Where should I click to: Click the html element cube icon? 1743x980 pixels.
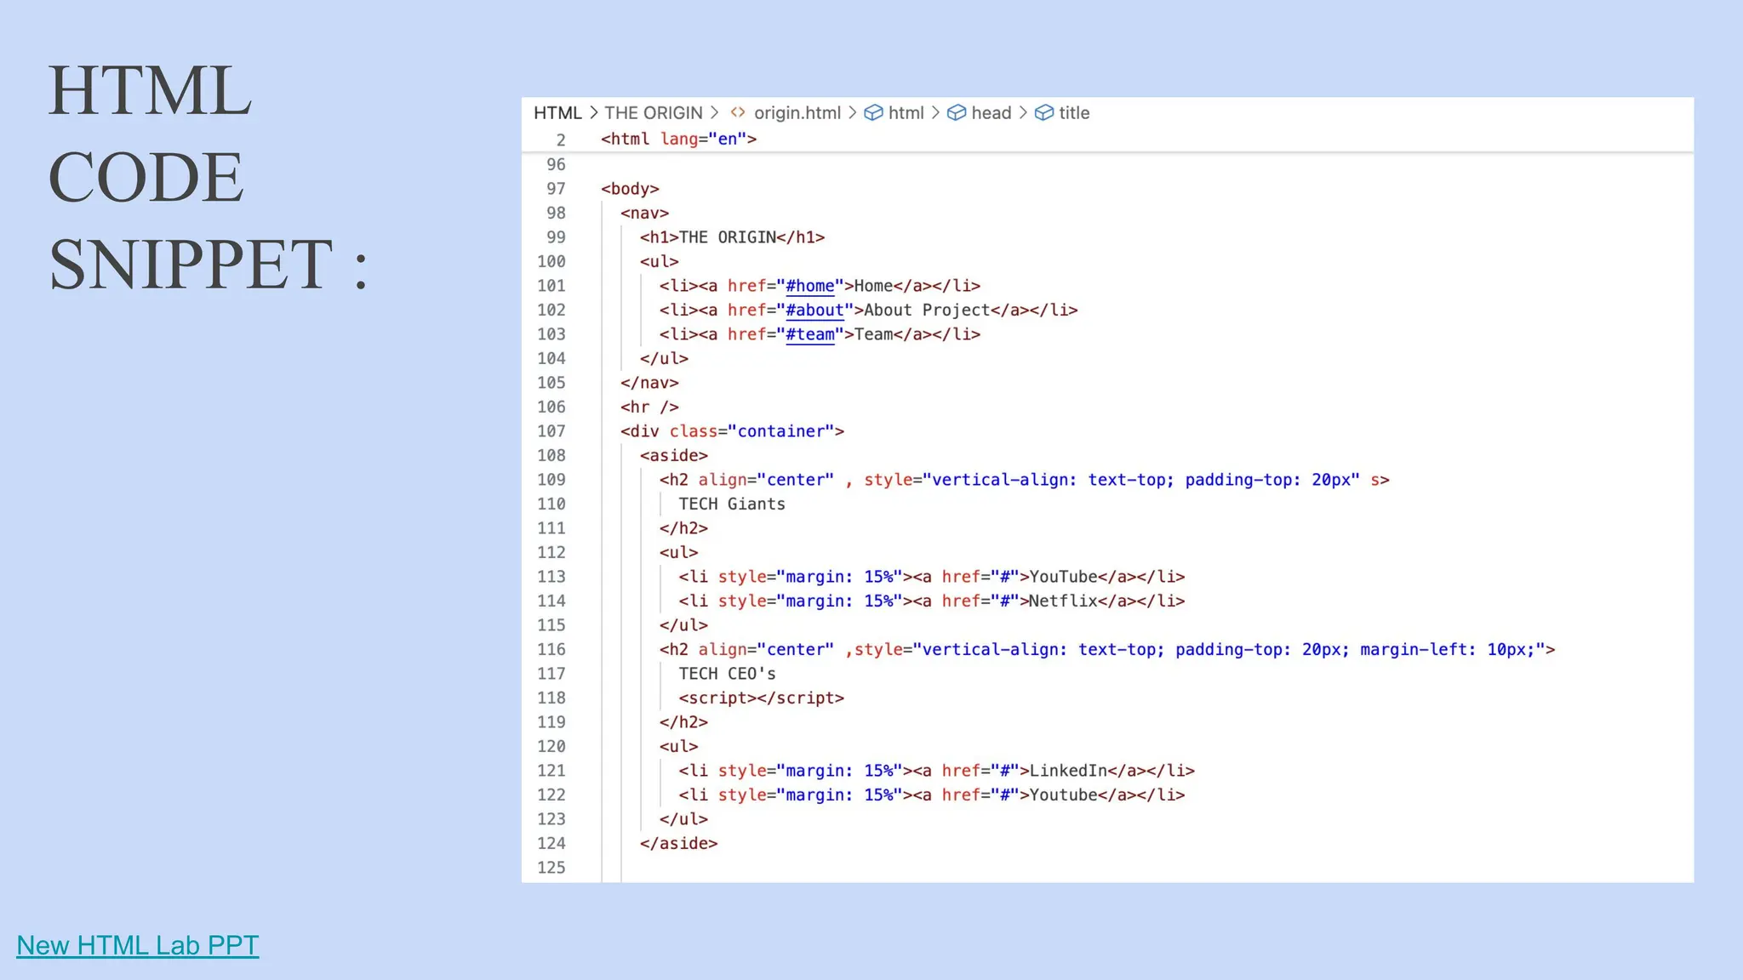[x=873, y=112]
